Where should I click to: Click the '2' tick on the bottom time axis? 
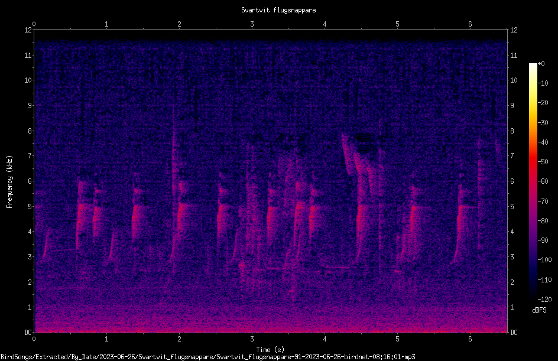coord(179,339)
